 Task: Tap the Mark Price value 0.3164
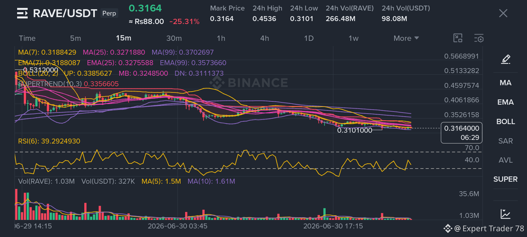pos(222,19)
